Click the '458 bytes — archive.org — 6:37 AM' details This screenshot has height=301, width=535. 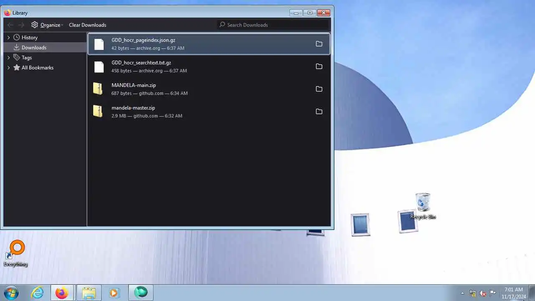(x=149, y=71)
